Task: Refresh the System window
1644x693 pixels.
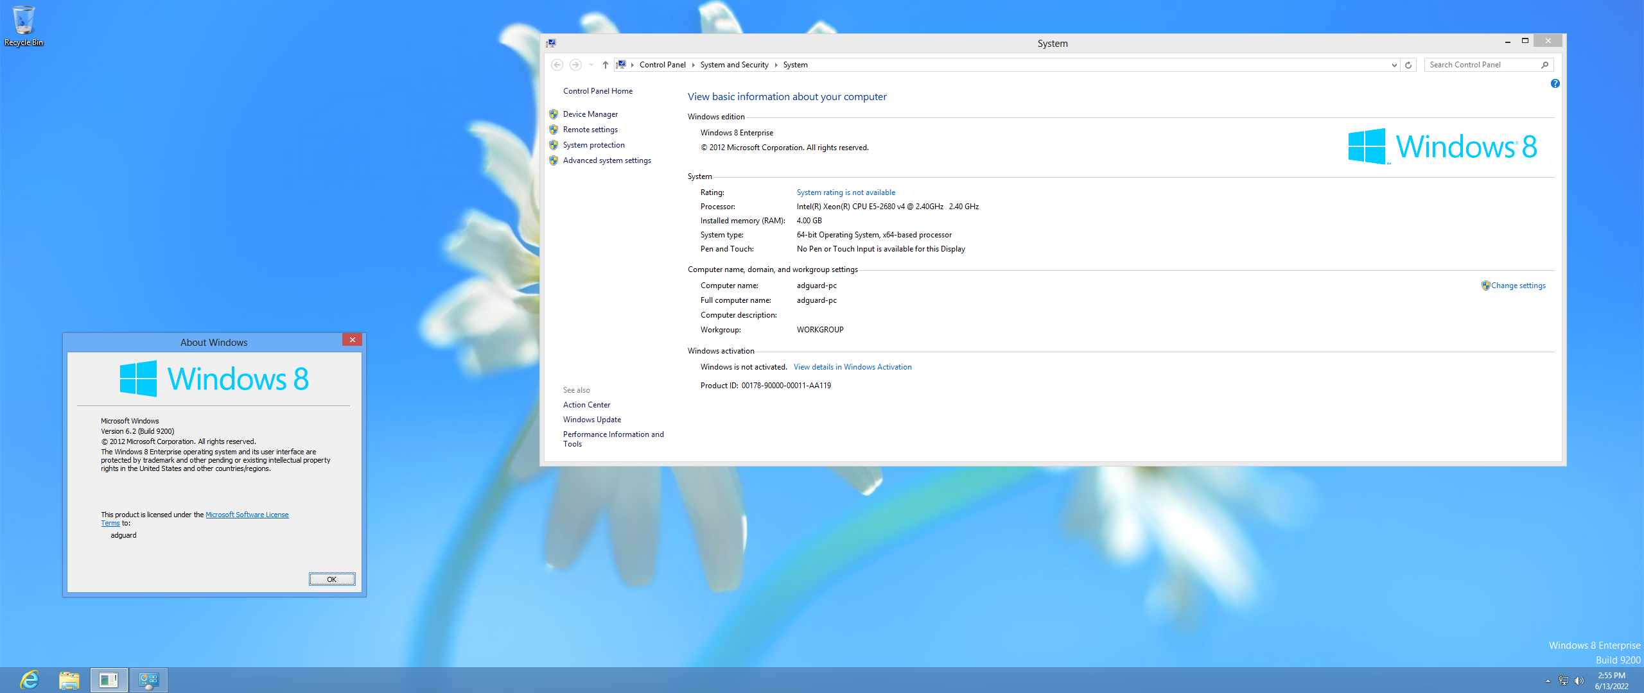Action: point(1408,65)
